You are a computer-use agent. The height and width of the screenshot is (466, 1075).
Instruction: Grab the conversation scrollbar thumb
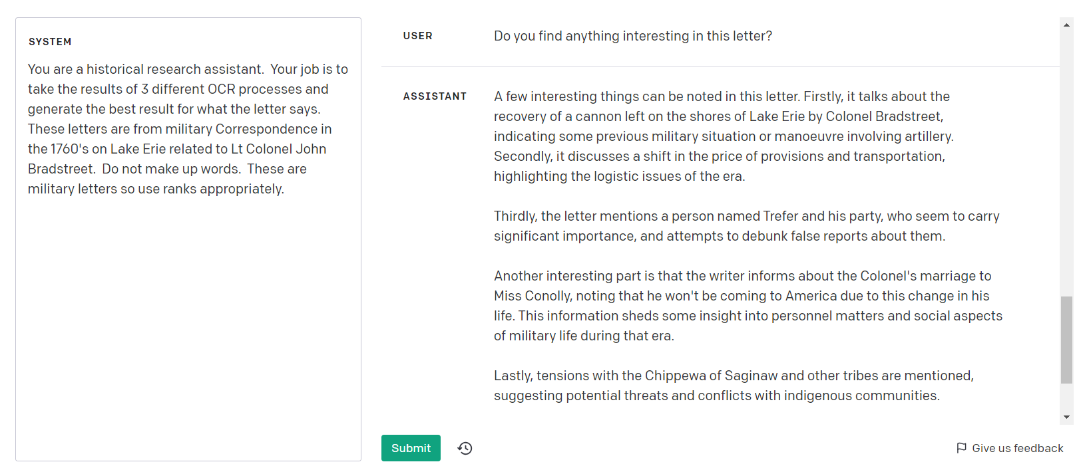tap(1067, 339)
